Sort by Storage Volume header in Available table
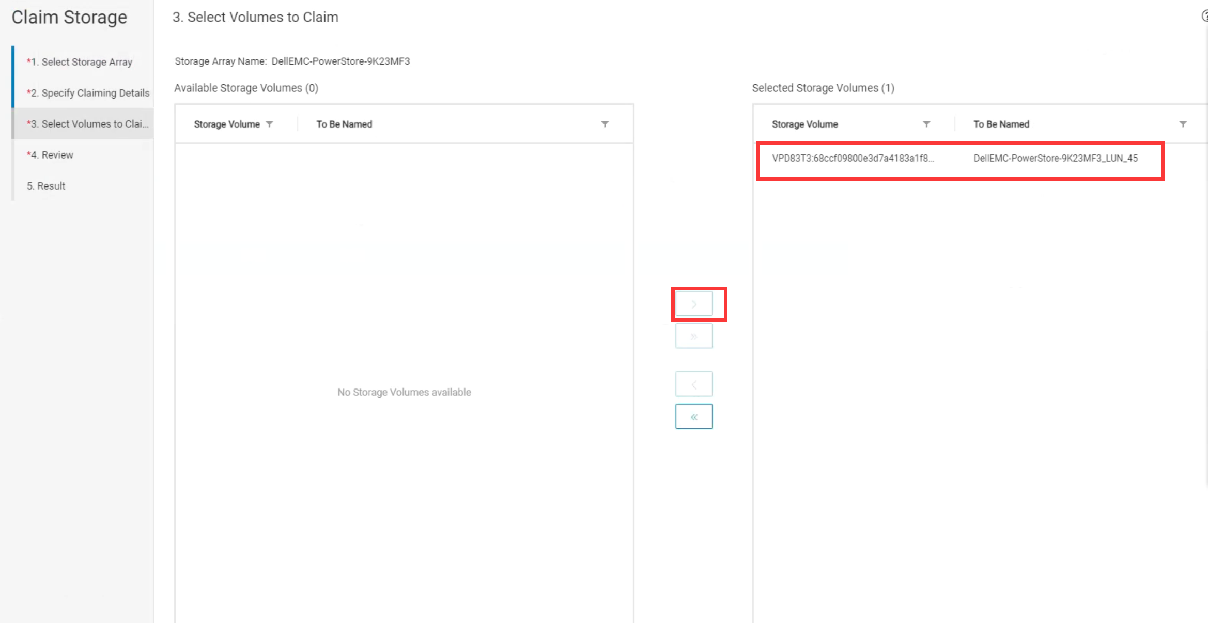The width and height of the screenshot is (1208, 623). 227,124
